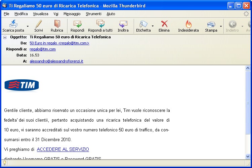Click recipient alessandro@alessandrofiorenzi.it link
The image size is (252, 168).
coord(56,61)
